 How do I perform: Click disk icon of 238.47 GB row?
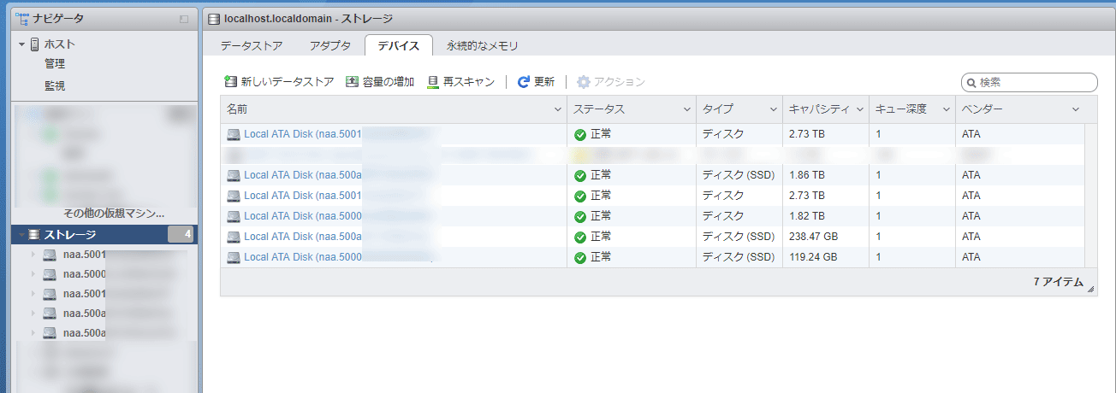point(234,237)
